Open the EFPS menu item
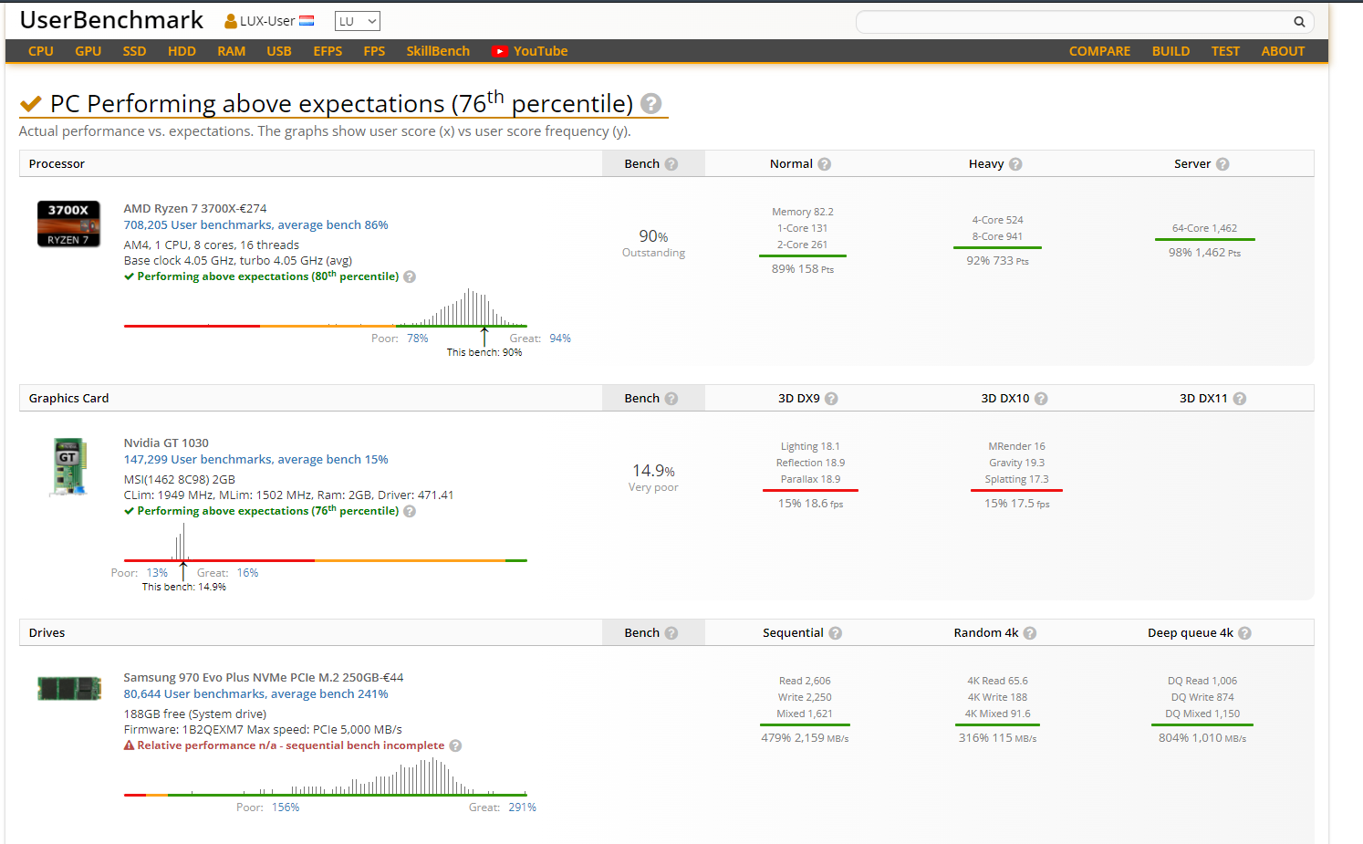1363x844 pixels. coord(328,51)
